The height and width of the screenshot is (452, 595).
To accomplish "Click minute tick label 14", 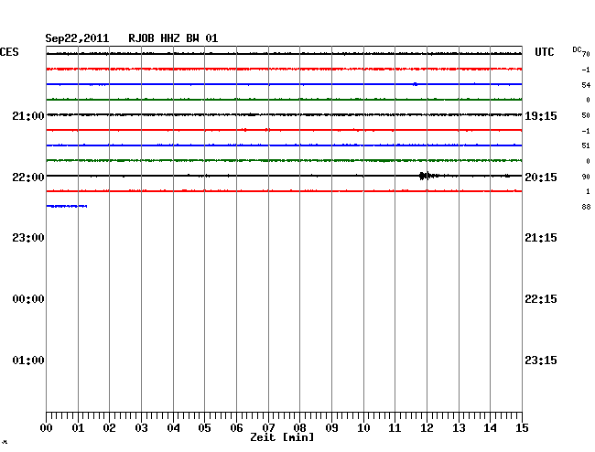I will click(491, 428).
